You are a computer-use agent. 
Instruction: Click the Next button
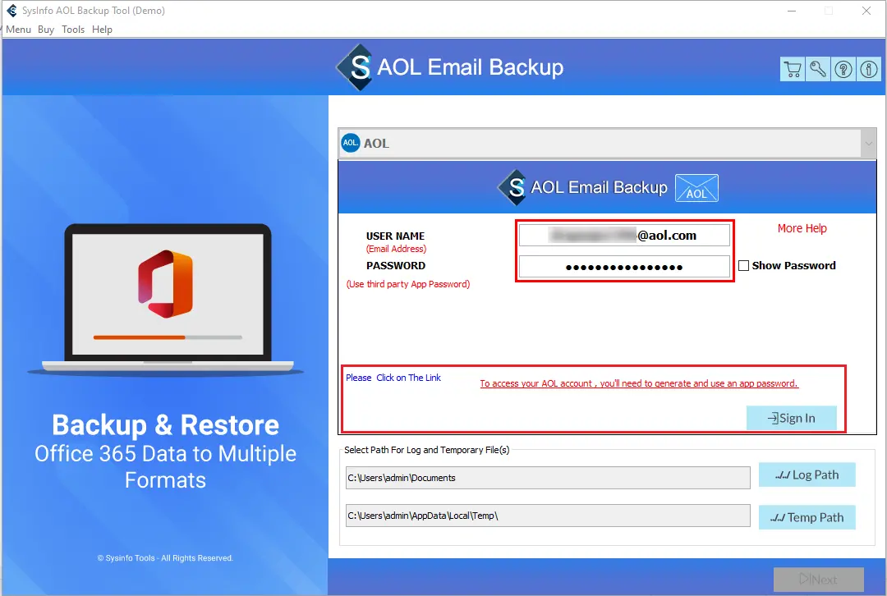819,580
